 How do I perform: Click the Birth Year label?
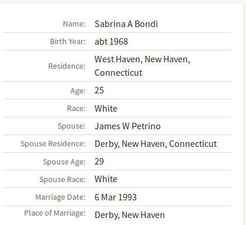pyautogui.click(x=68, y=42)
